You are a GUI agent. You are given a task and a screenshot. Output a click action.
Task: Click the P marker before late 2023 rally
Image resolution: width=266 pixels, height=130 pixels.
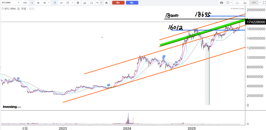[x=109, y=85]
